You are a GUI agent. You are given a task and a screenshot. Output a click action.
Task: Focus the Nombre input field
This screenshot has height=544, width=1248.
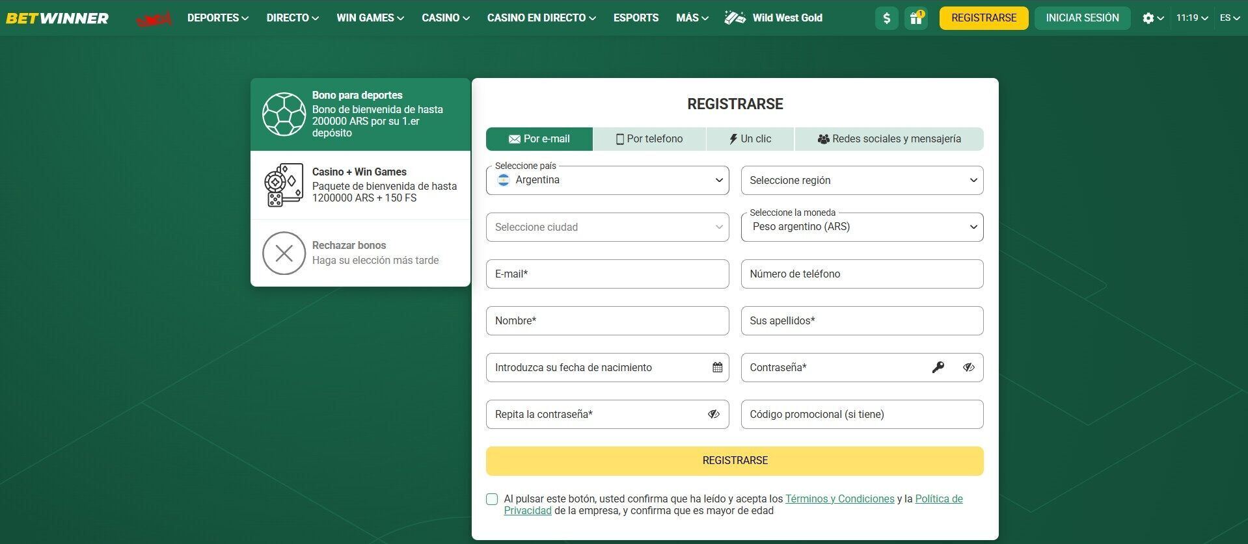(x=607, y=320)
